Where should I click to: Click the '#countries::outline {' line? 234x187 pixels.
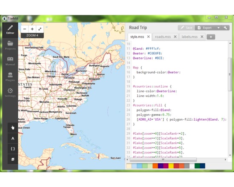[x=152, y=87]
